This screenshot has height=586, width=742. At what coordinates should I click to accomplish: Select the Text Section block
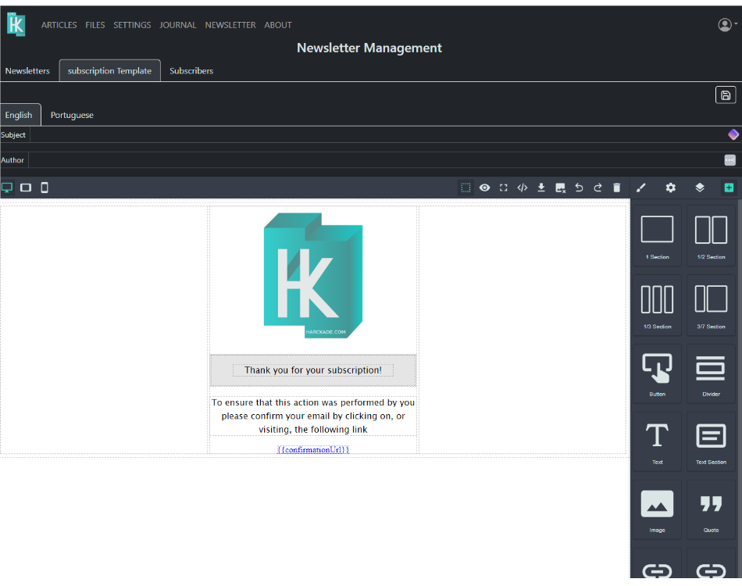(x=711, y=441)
